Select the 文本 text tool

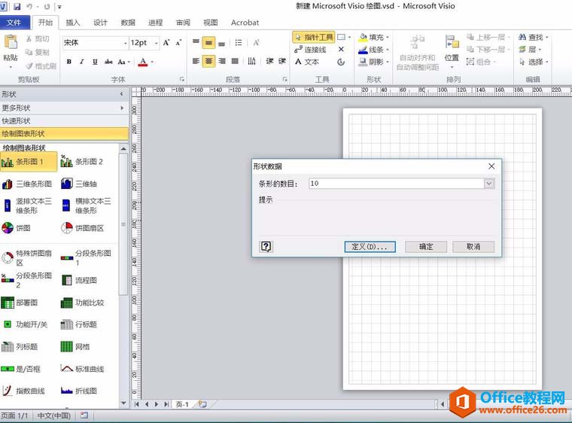(306, 62)
